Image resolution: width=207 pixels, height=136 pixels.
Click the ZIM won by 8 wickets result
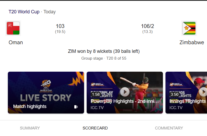coord(104,51)
